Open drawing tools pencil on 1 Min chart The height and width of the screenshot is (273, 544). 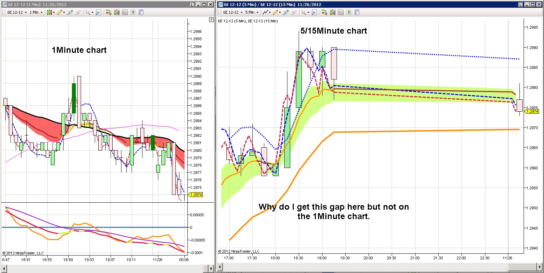61,12
